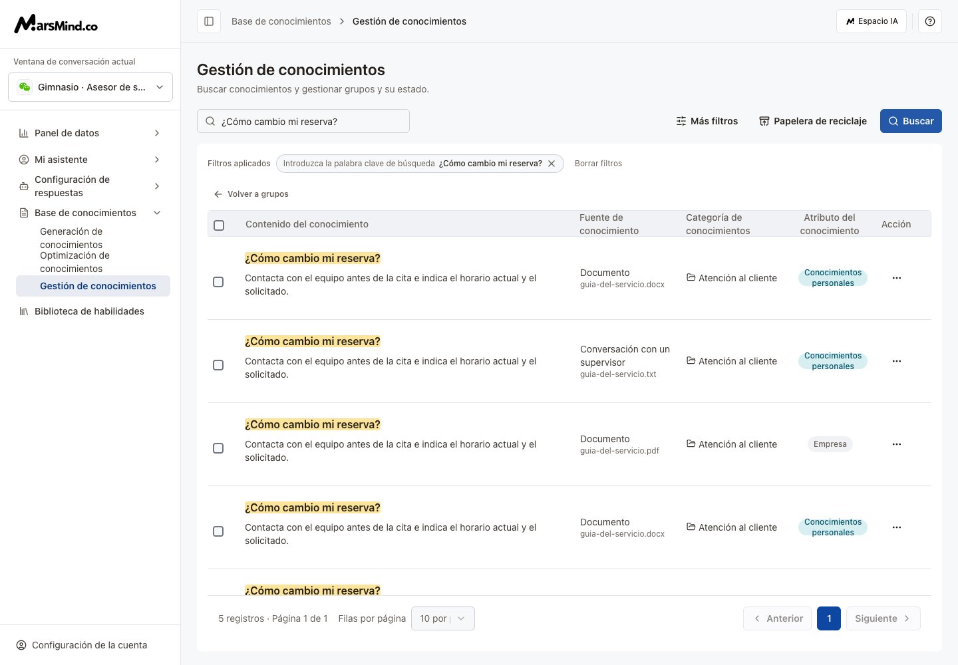The width and height of the screenshot is (958, 665).
Task: Open Configuración de la cuenta
Action: click(82, 645)
